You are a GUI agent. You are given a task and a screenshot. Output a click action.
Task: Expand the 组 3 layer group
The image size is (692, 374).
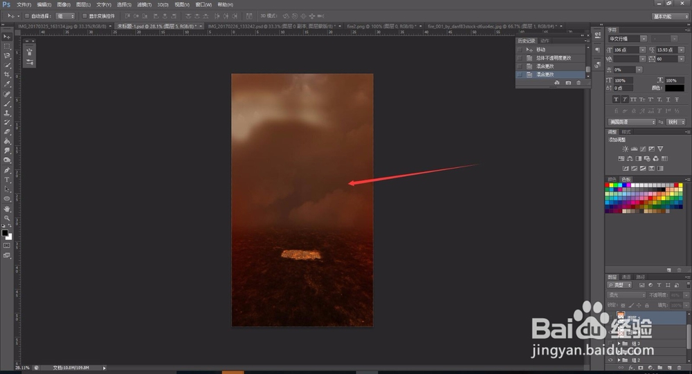click(619, 343)
